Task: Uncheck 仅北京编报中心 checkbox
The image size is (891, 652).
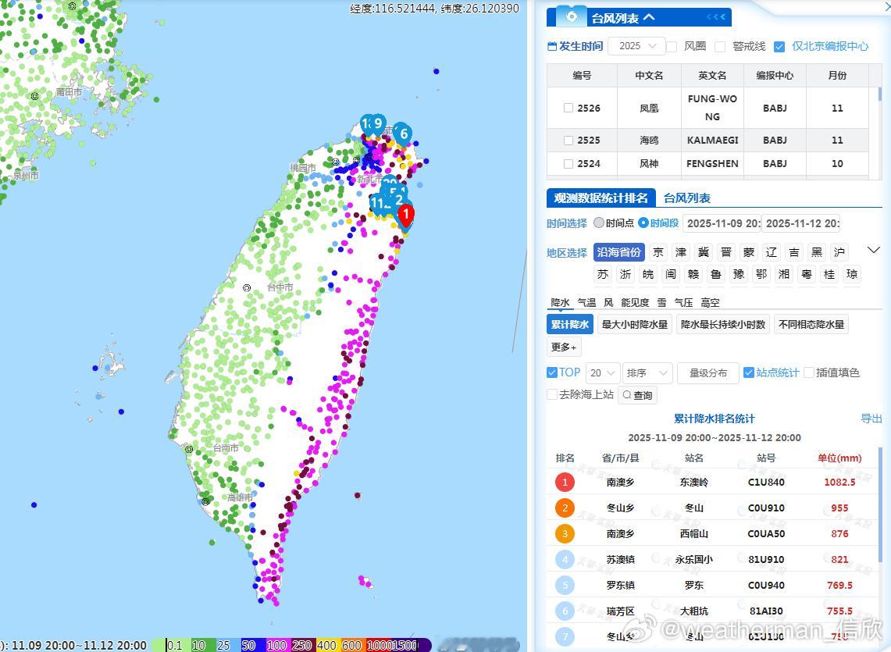Action: point(779,47)
